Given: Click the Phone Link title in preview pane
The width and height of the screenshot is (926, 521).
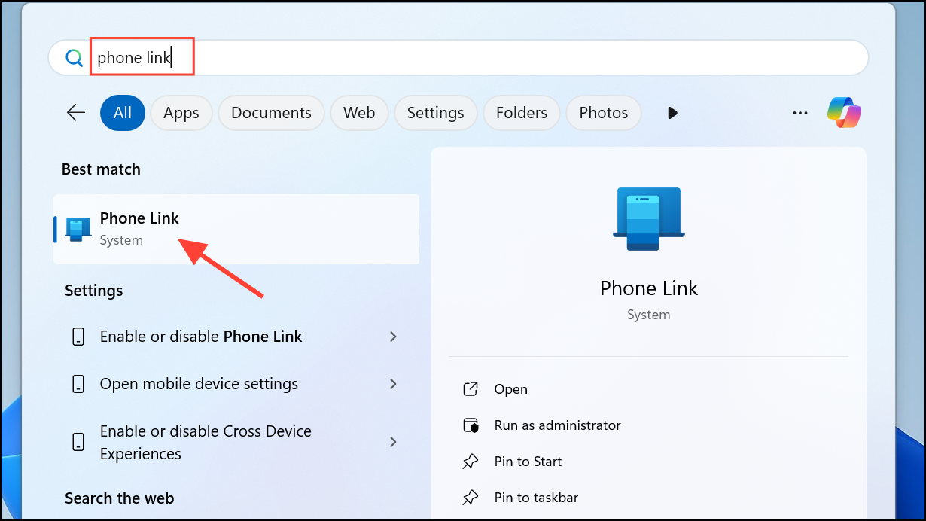Looking at the screenshot, I should pyautogui.click(x=649, y=288).
